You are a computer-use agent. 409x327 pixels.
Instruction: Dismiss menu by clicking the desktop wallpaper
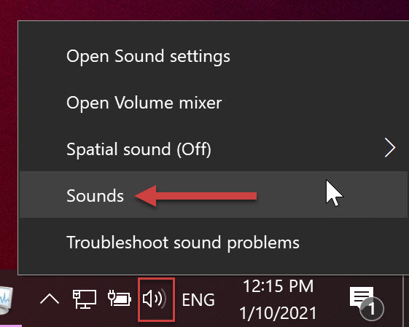[203, 9]
